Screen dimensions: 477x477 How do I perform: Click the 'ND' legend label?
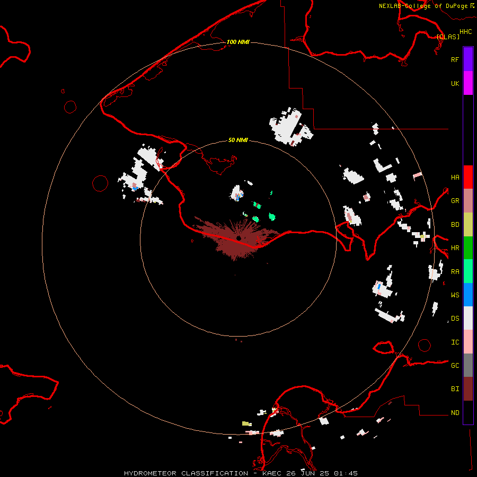tap(455, 413)
